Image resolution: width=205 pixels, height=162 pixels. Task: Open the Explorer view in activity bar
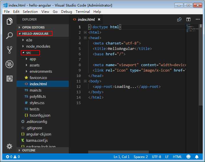tap(9, 21)
